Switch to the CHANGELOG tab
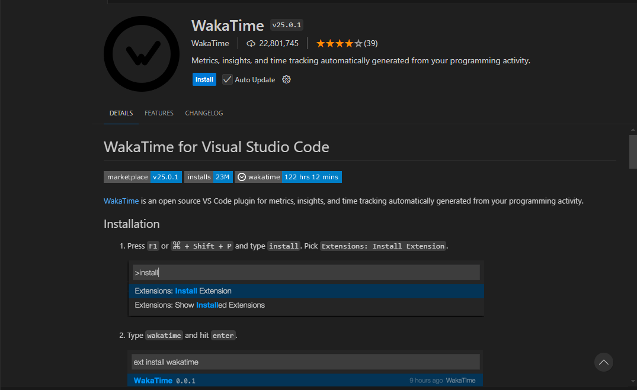The width and height of the screenshot is (637, 390). (x=204, y=113)
